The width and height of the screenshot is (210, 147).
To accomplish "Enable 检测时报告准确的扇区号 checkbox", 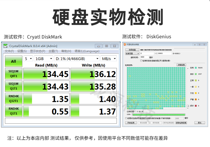I will tap(141, 61).
